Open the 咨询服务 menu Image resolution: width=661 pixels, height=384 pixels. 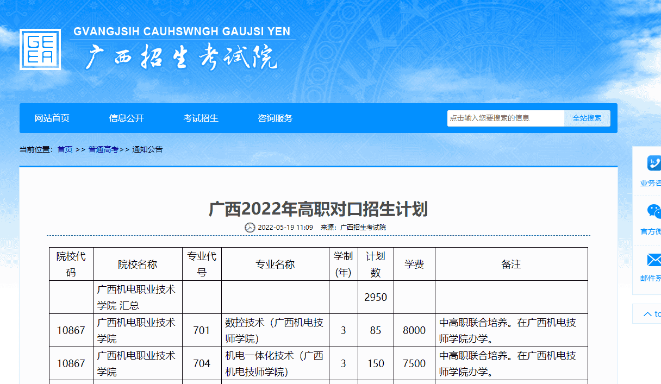coord(275,118)
